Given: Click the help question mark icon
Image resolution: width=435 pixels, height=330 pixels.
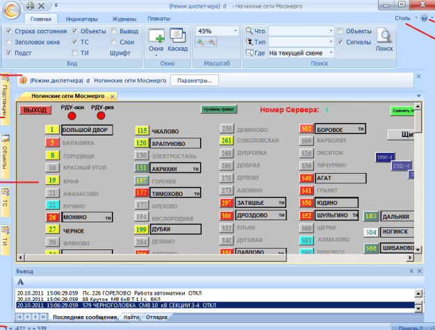Looking at the screenshot, I should point(424,18).
